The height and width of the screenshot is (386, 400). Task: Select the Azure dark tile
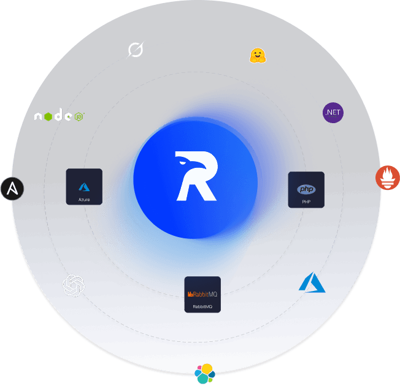tap(84, 186)
